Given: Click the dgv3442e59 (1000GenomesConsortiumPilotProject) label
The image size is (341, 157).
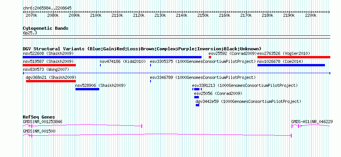Looking at the screenshot, I should click(248, 101).
